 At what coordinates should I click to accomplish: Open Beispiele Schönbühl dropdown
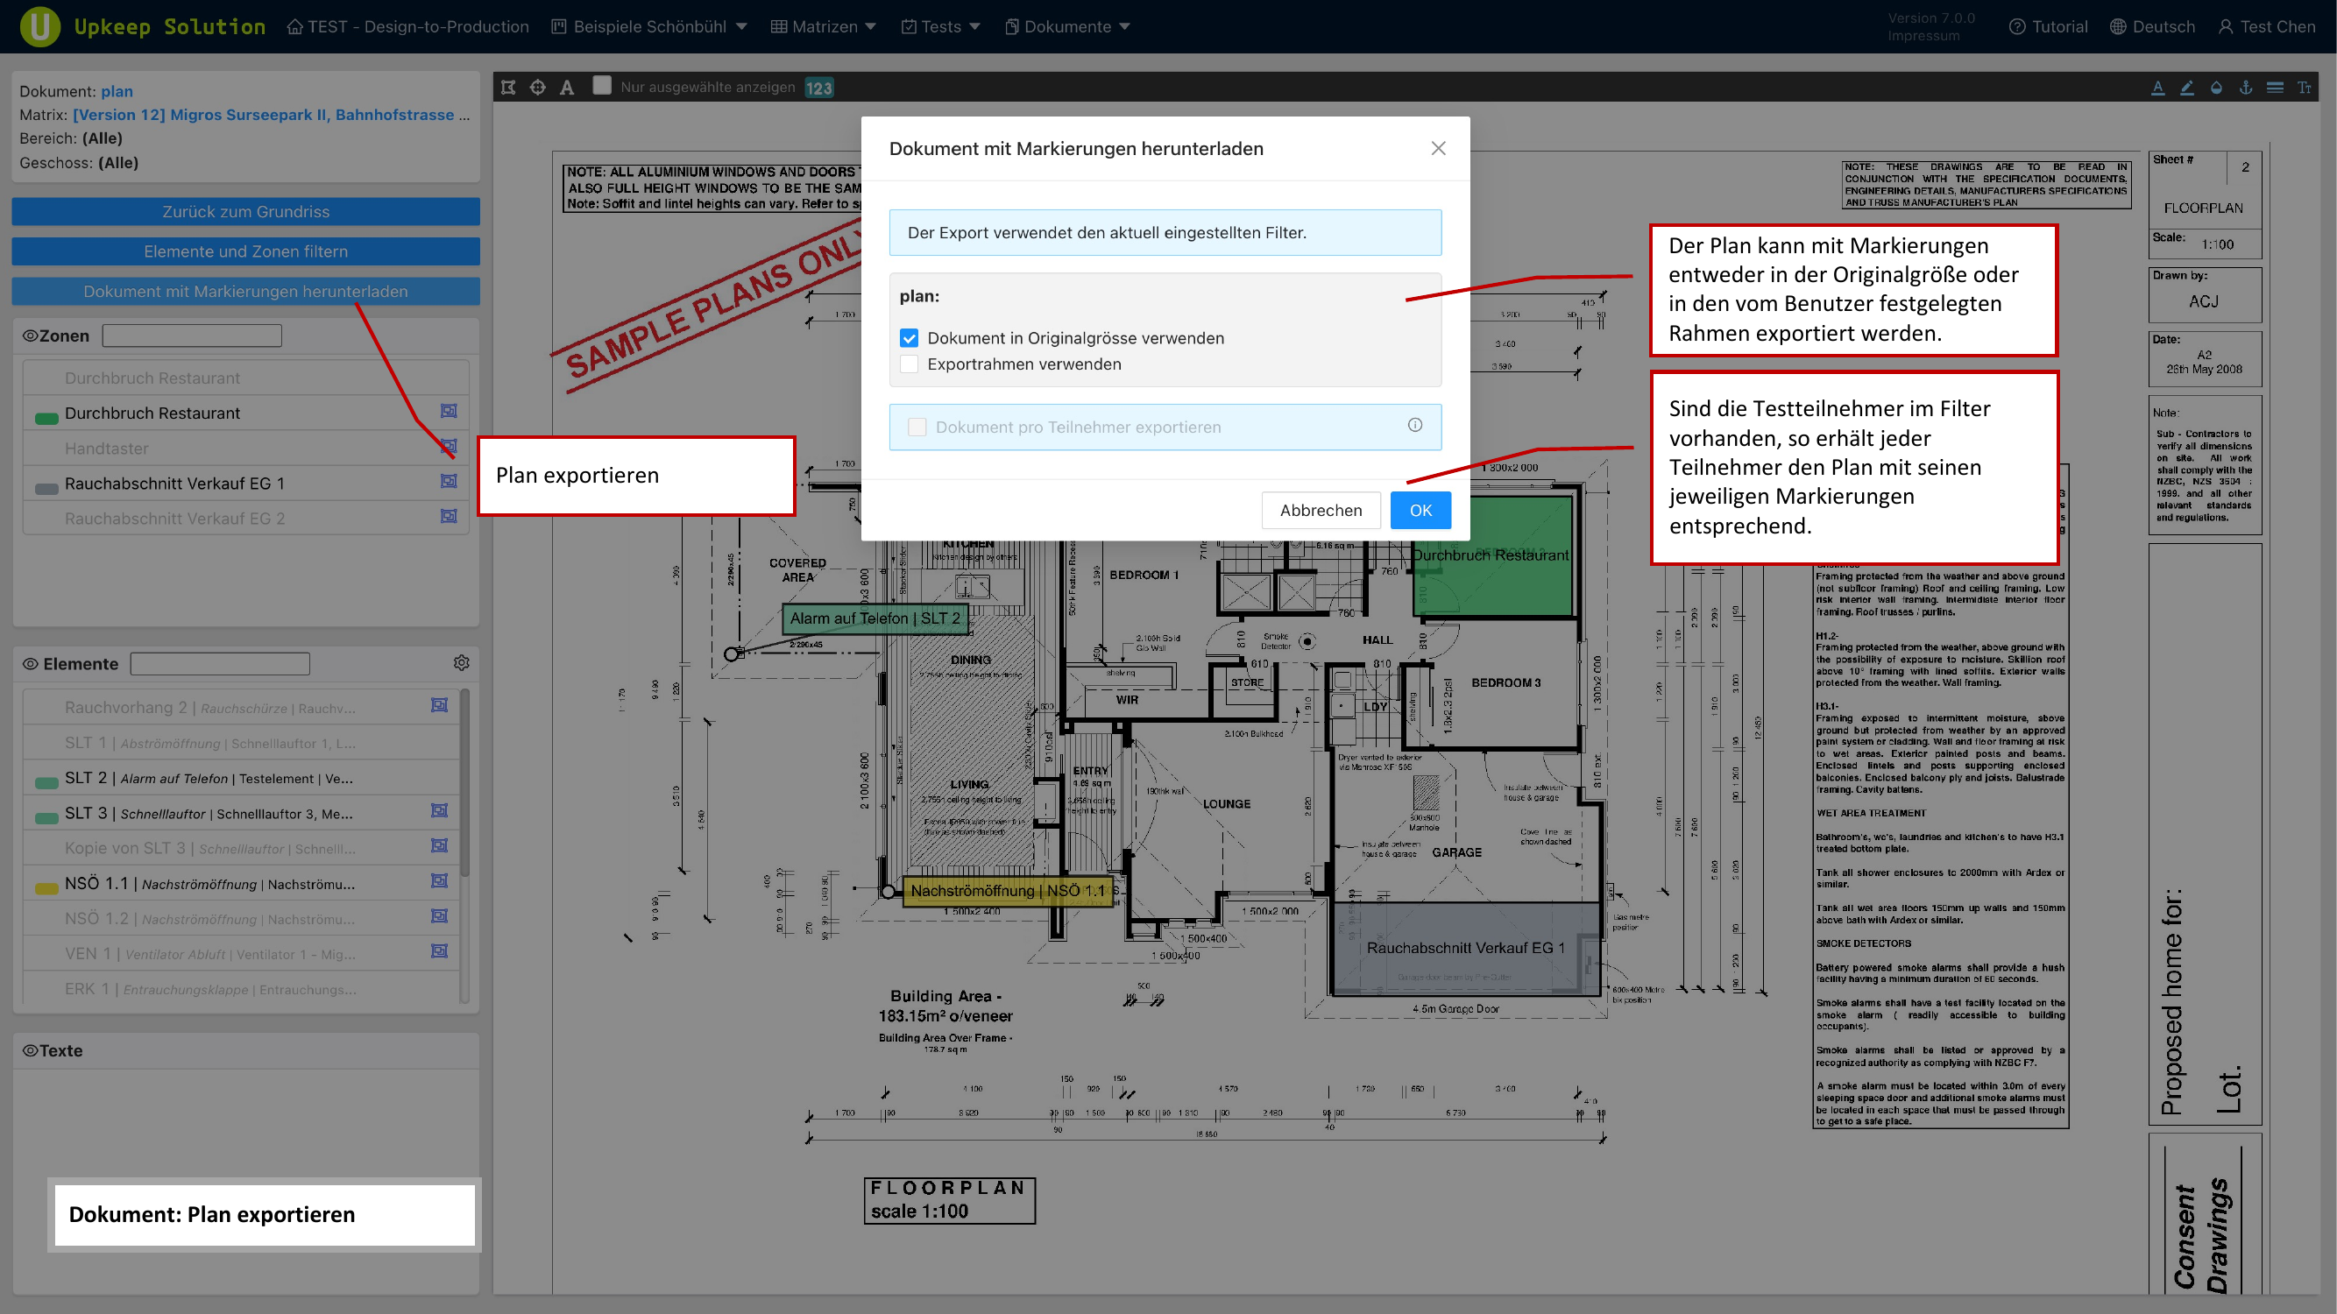[649, 26]
